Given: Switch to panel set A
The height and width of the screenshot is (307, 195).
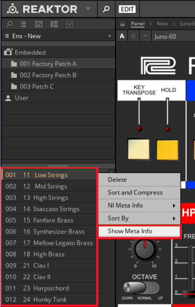Looking at the screenshot, I should tap(122, 36).
